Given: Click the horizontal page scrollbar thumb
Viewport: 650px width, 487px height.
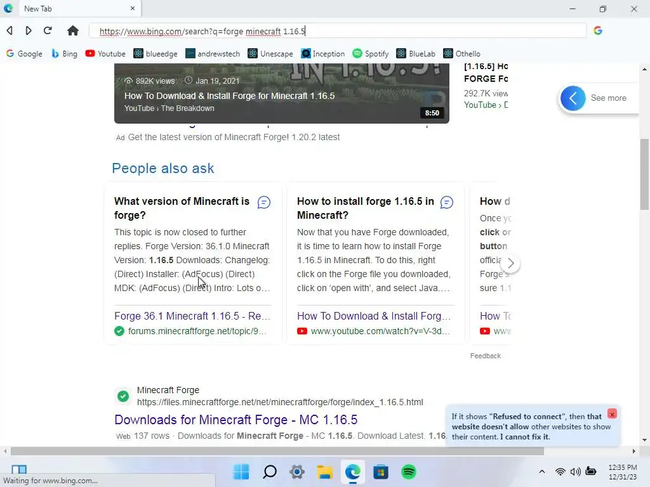Looking at the screenshot, I should [x=277, y=451].
